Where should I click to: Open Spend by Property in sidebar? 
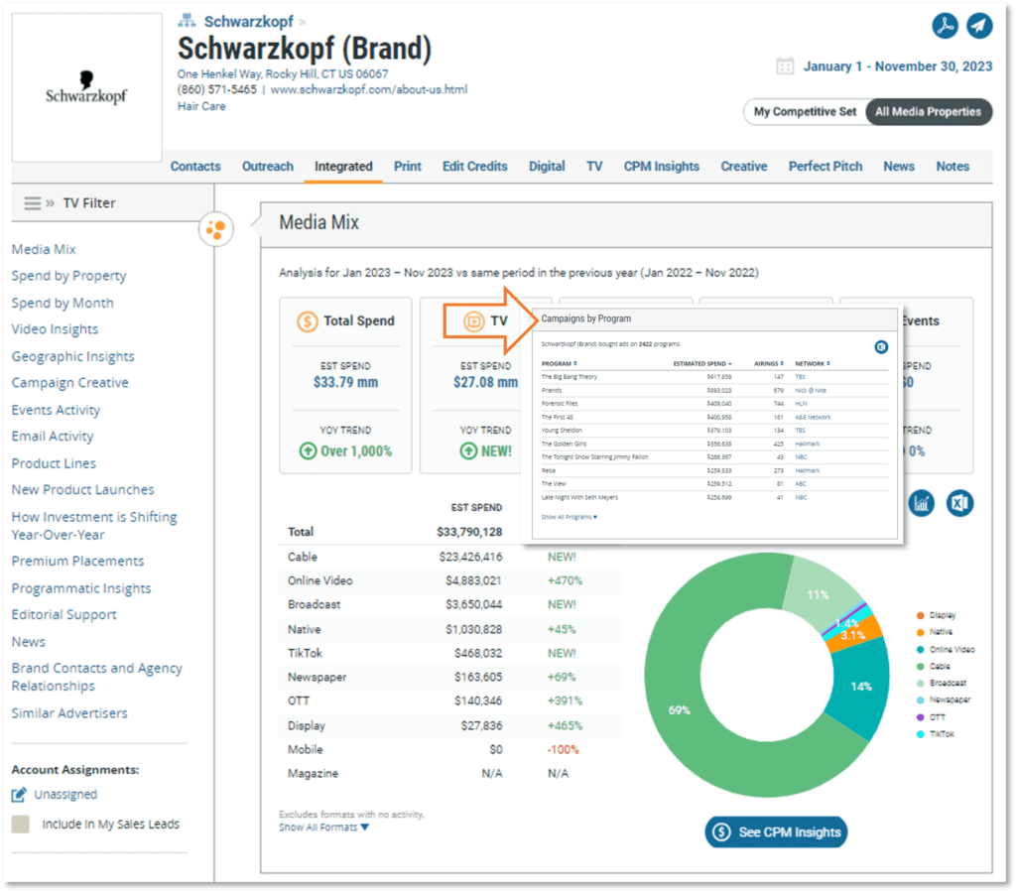pyautogui.click(x=68, y=276)
